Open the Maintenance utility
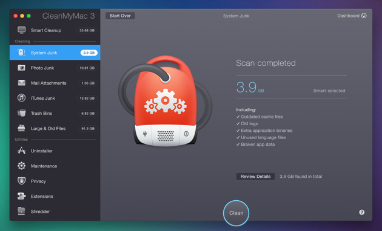The height and width of the screenshot is (231, 382). tap(55, 166)
